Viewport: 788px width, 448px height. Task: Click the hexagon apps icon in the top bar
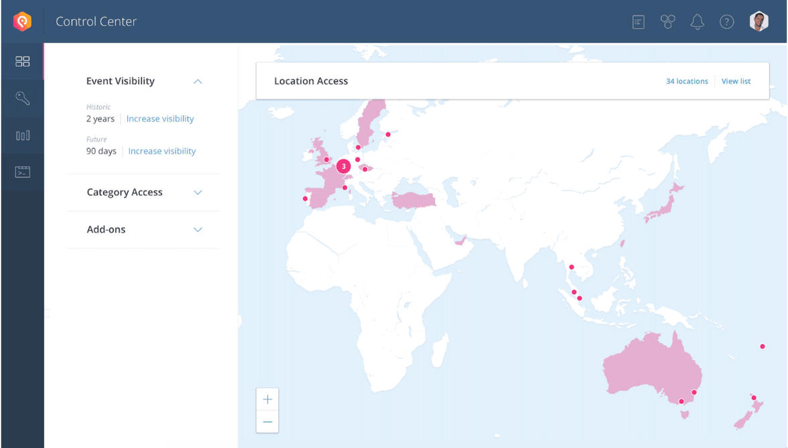tap(667, 21)
